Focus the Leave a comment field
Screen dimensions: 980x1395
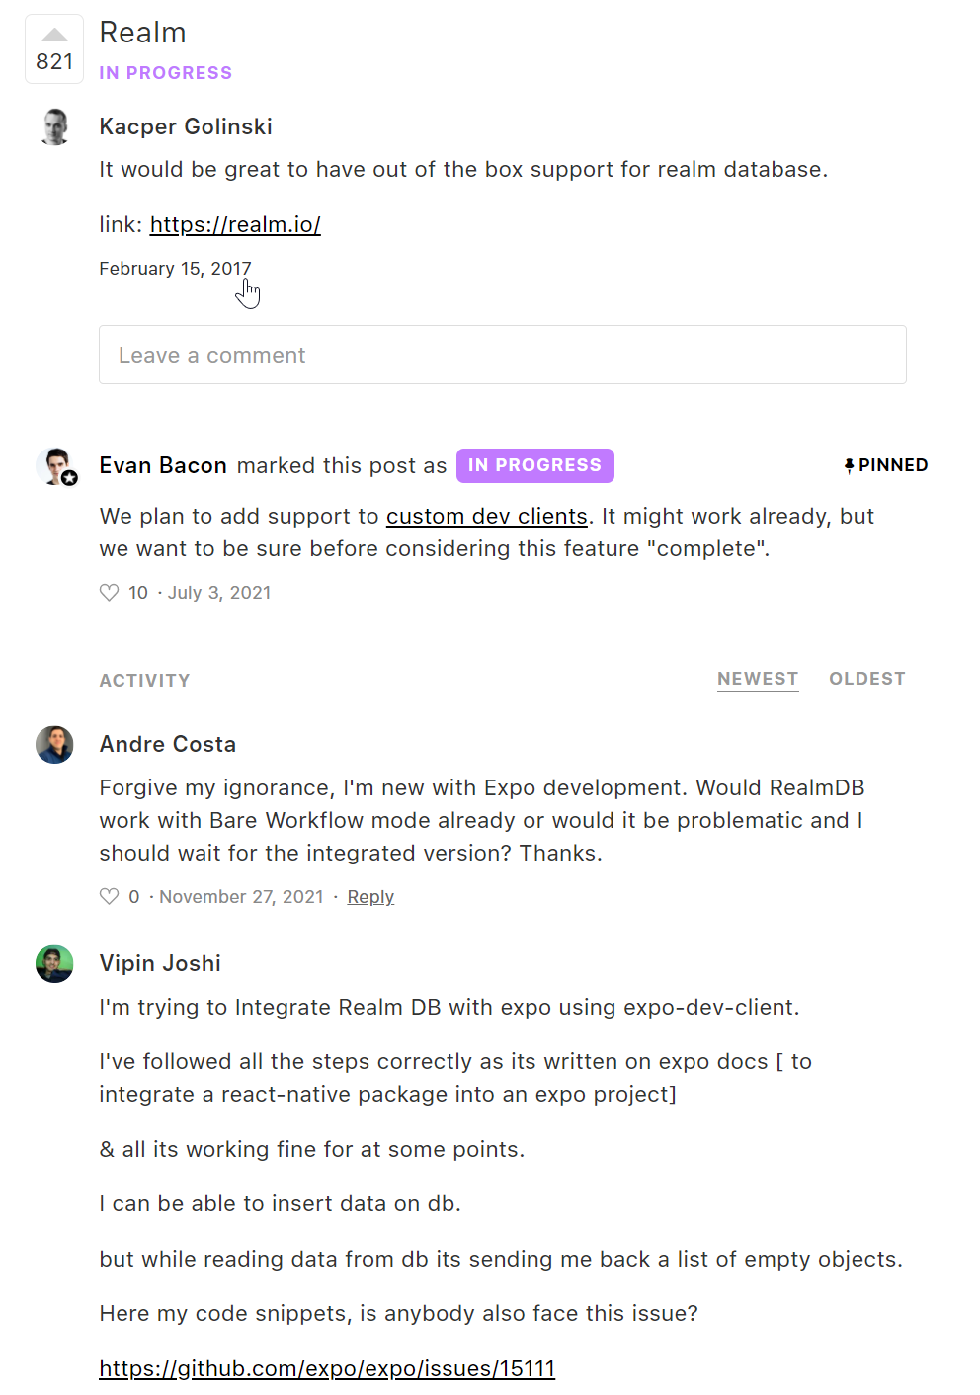tap(502, 355)
